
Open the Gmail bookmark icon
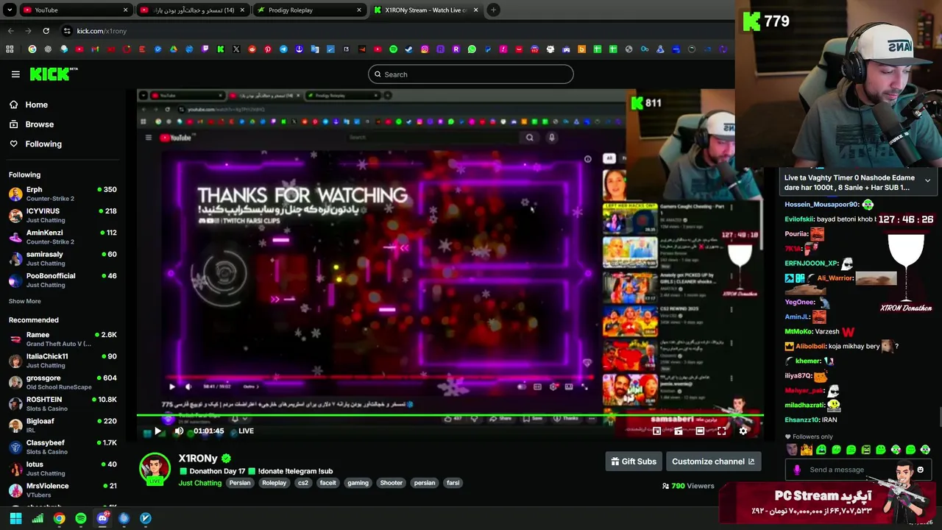95,49
